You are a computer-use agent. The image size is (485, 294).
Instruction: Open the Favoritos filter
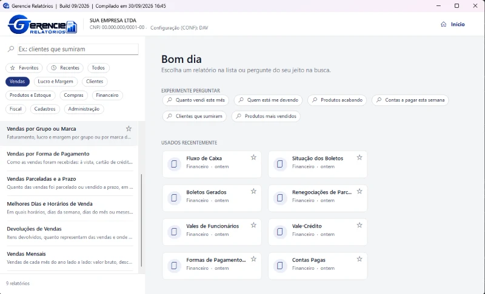(24, 68)
